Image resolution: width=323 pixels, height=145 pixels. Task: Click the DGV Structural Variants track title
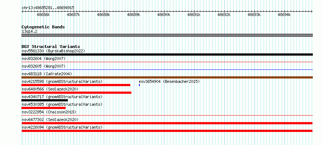click(x=51, y=47)
